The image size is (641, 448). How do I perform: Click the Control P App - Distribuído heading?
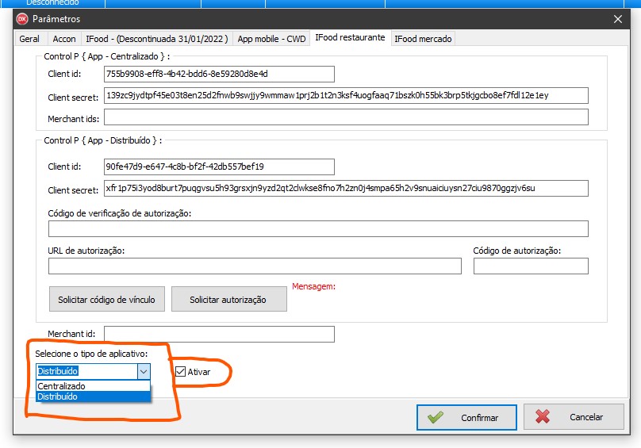[102, 140]
